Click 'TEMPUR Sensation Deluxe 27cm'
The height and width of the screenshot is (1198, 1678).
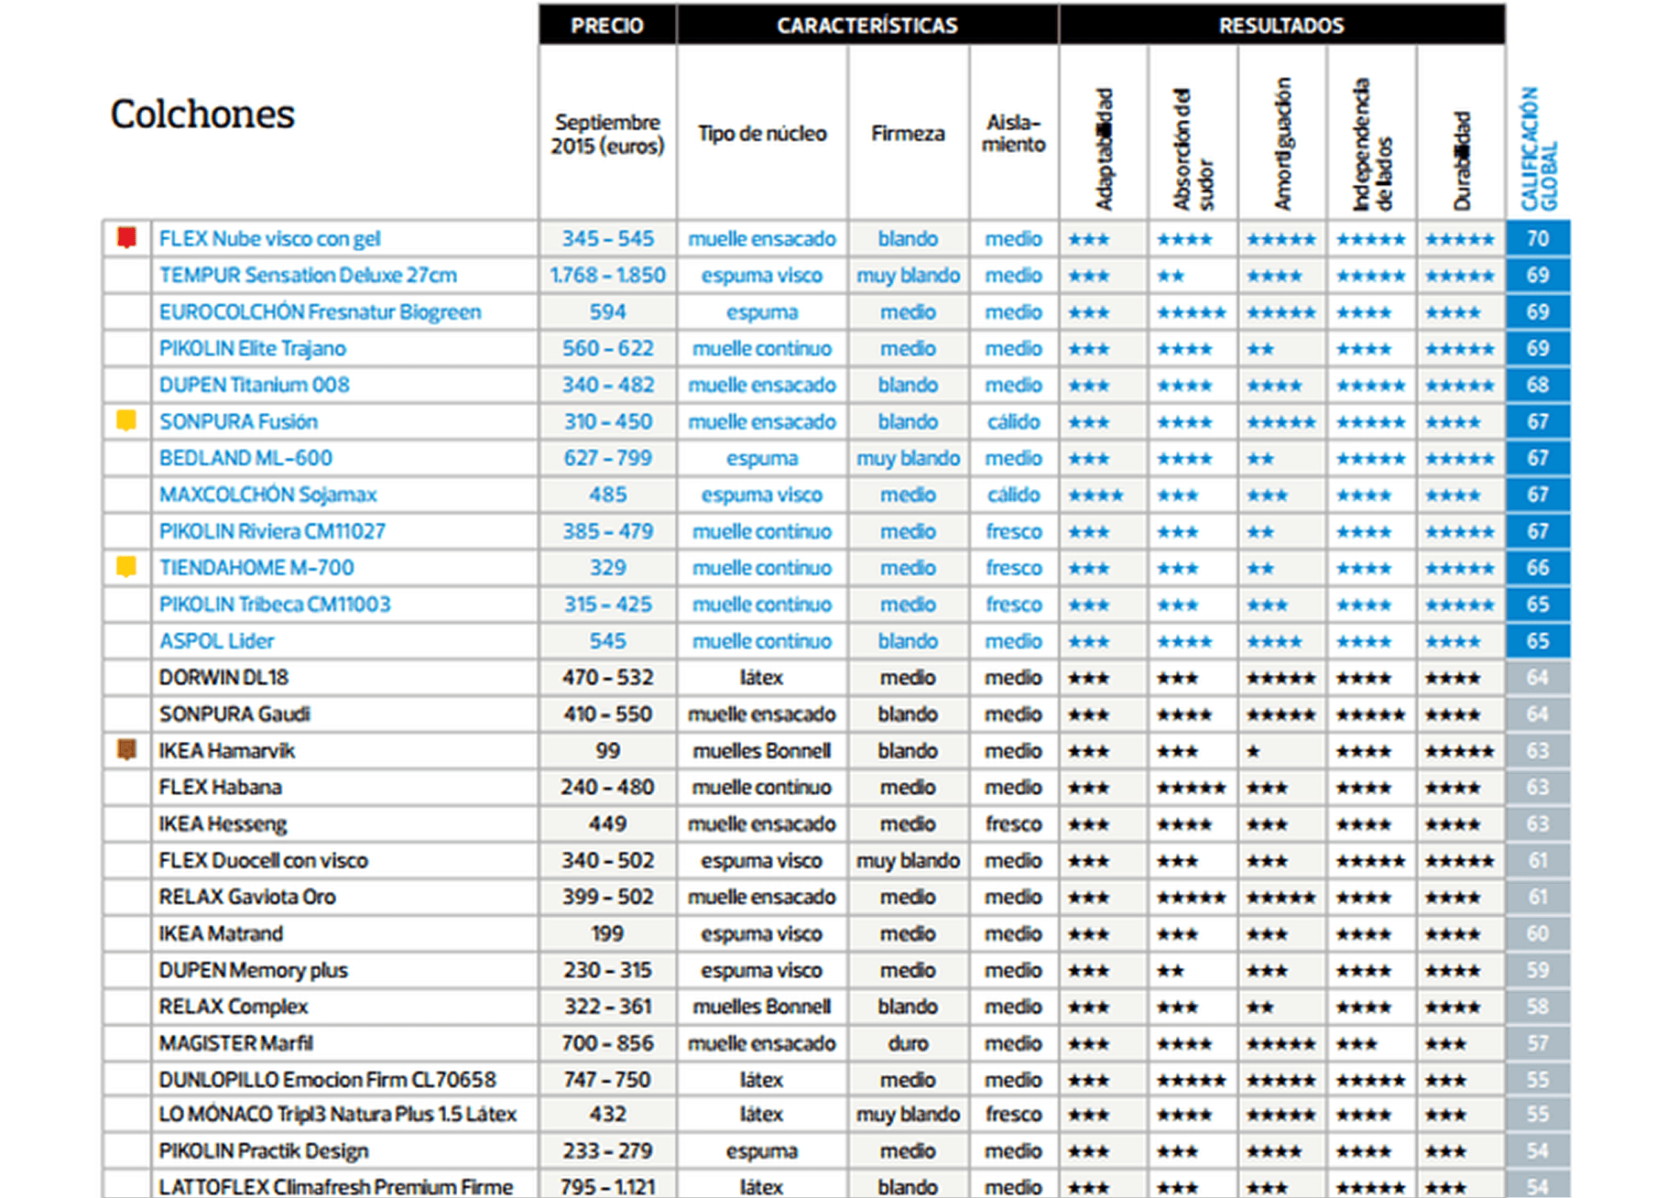(x=308, y=275)
